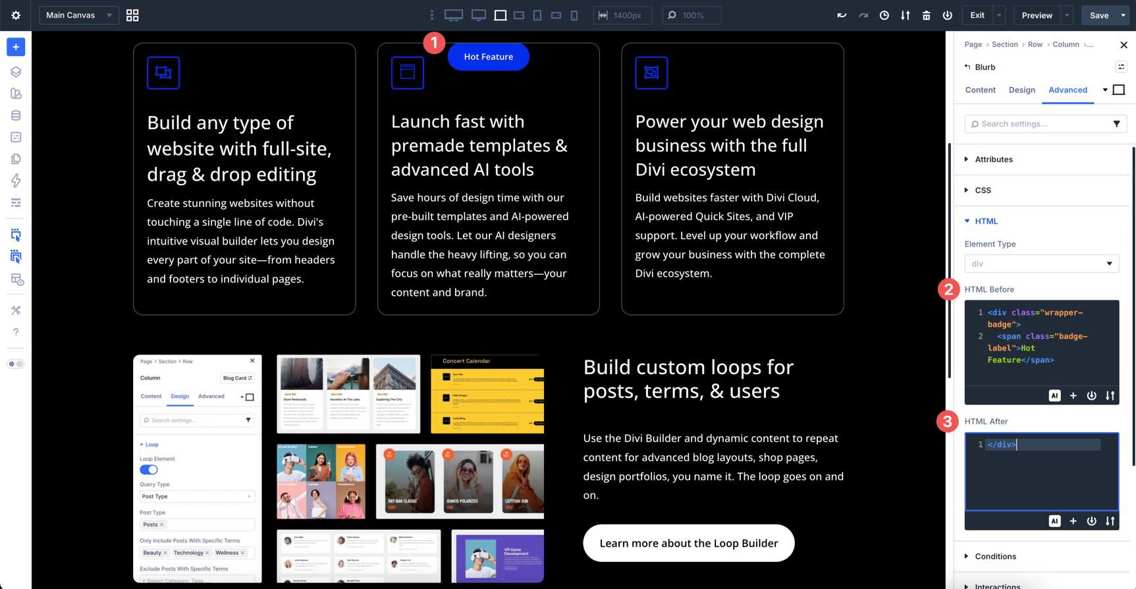1136x589 pixels.
Task: Open the Save options arrow
Action: tap(1123, 15)
